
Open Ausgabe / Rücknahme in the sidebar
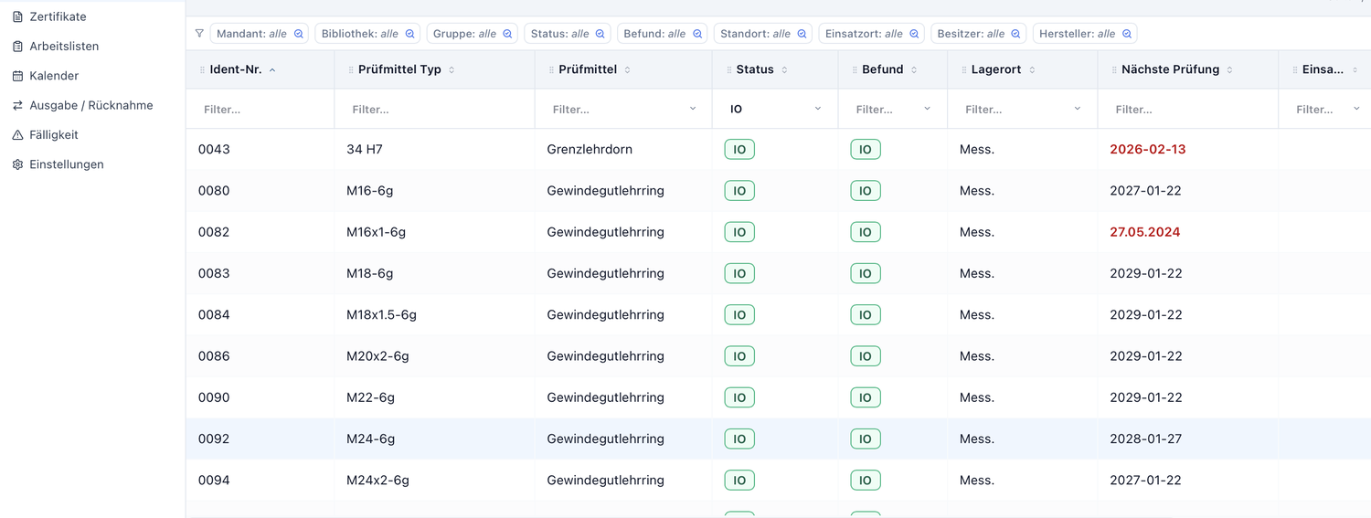(91, 105)
